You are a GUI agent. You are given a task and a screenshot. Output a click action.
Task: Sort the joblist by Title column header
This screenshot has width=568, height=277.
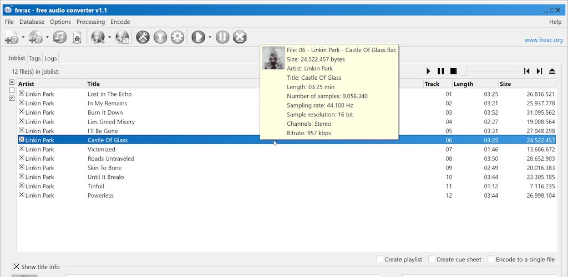(94, 84)
